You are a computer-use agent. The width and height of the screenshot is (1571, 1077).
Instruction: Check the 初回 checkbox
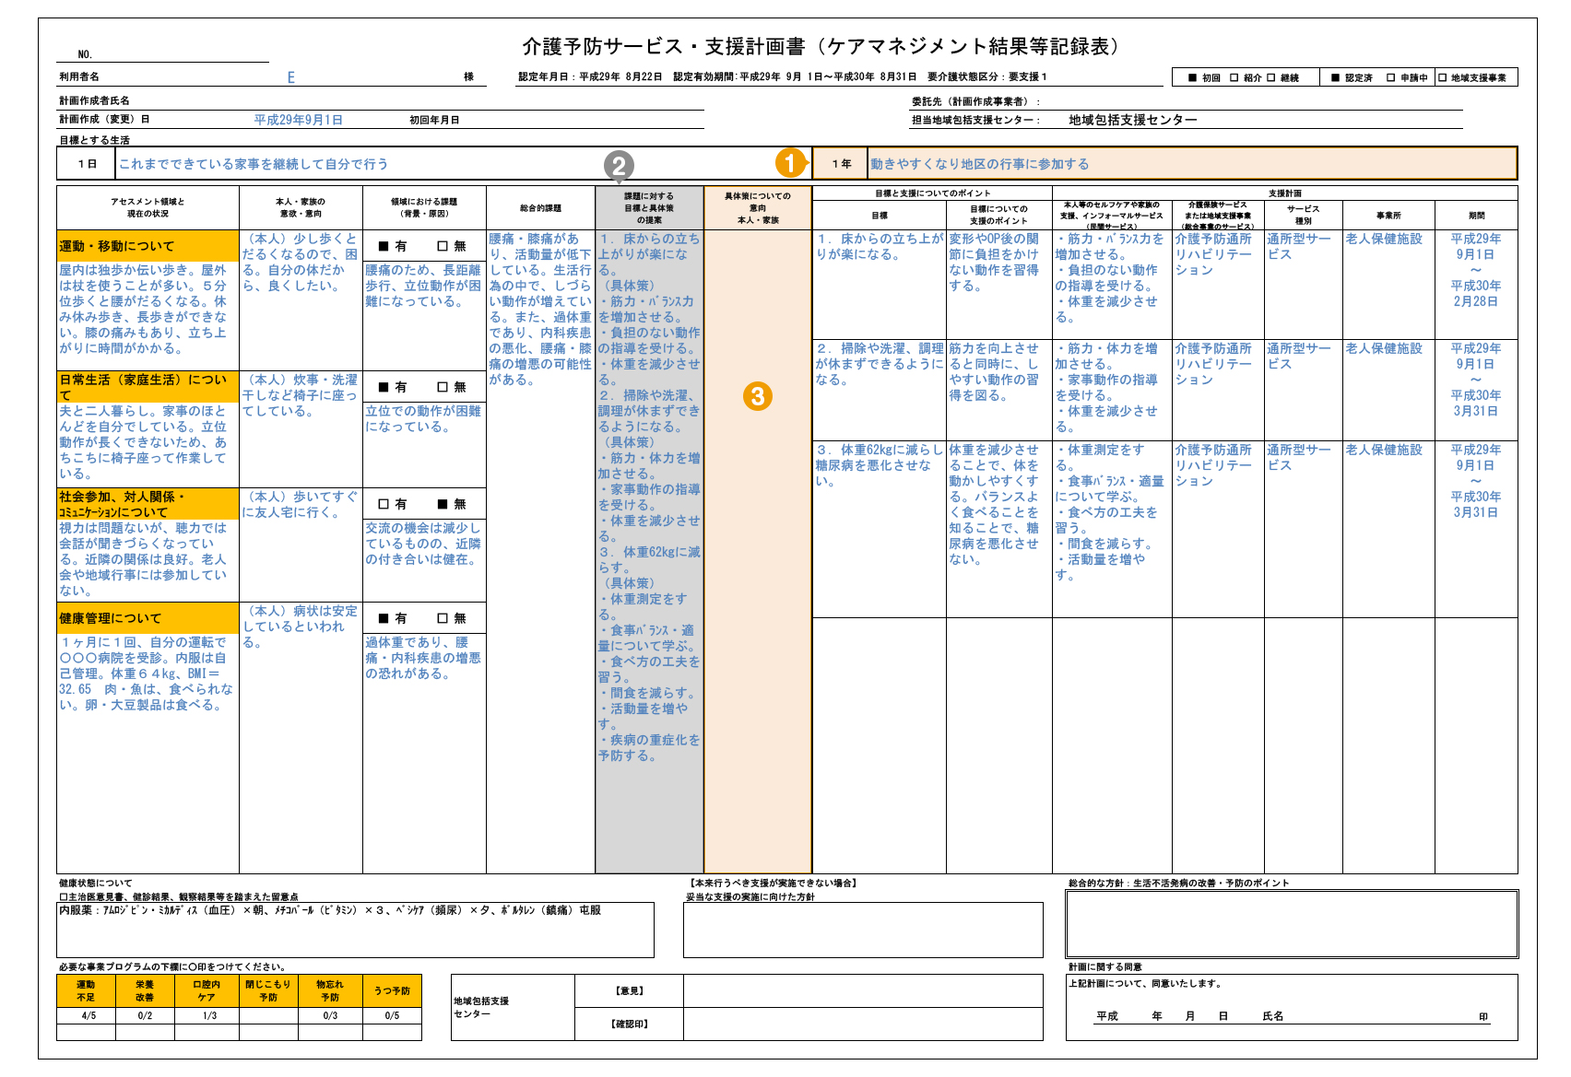(x=1192, y=78)
